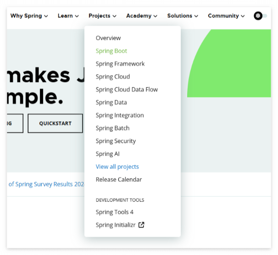
Task: Open Spring Batch from the menu
Action: click(112, 128)
